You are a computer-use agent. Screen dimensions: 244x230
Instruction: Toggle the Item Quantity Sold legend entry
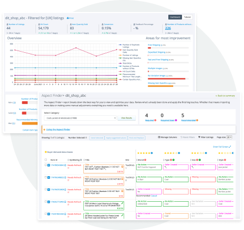[129, 51]
